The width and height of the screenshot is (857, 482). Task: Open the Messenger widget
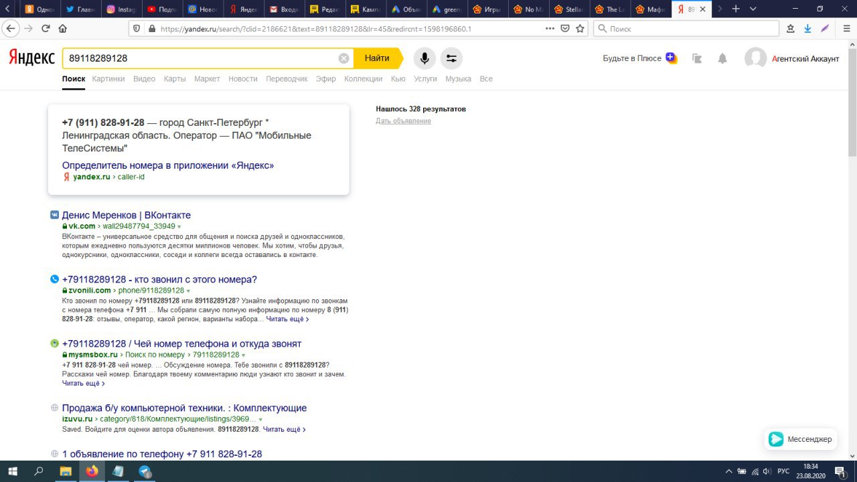[801, 439]
